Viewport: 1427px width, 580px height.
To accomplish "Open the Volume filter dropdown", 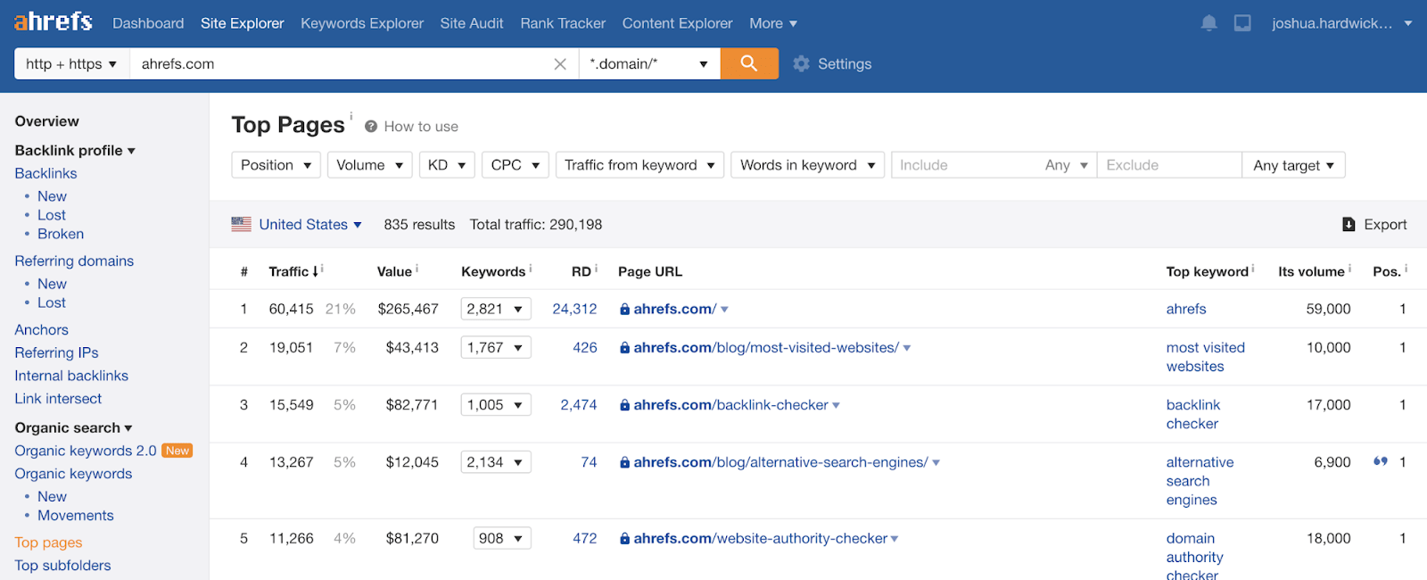I will coord(369,165).
